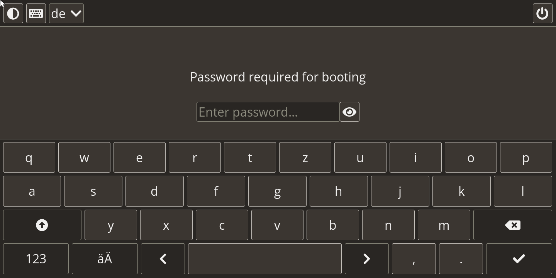Click the power icon to shut down
The image size is (556, 278).
point(542,13)
